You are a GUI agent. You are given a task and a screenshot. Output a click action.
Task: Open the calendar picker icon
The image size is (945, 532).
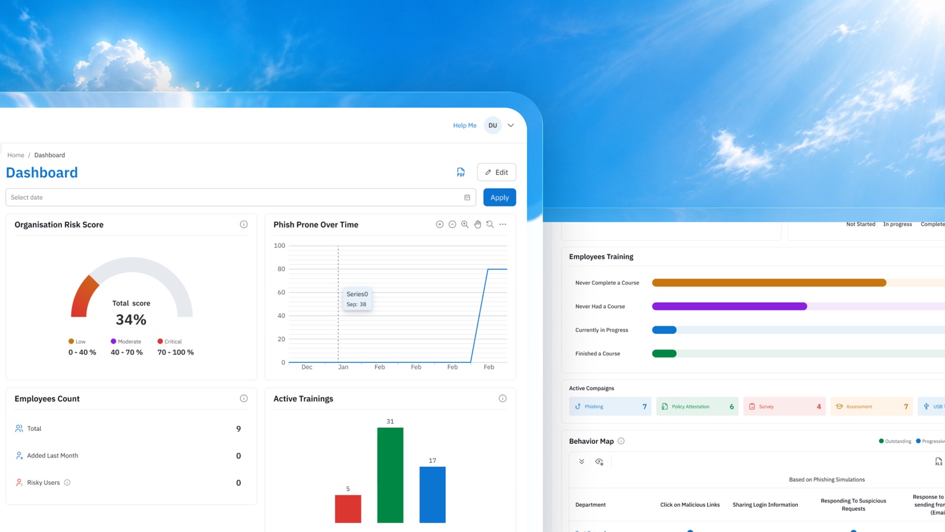tap(467, 197)
